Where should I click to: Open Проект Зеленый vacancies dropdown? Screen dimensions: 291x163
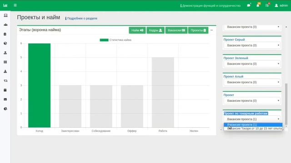point(252,64)
